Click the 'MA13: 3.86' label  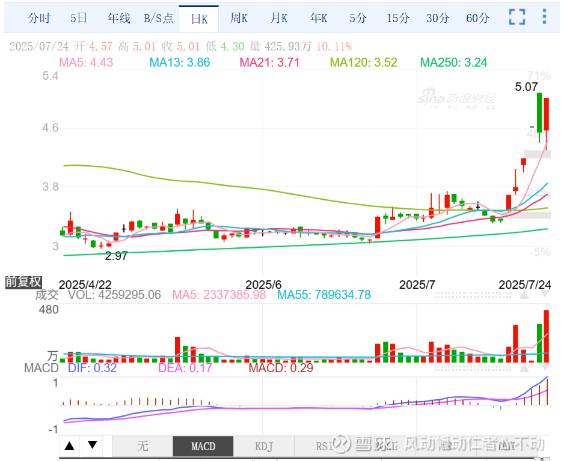point(180,62)
